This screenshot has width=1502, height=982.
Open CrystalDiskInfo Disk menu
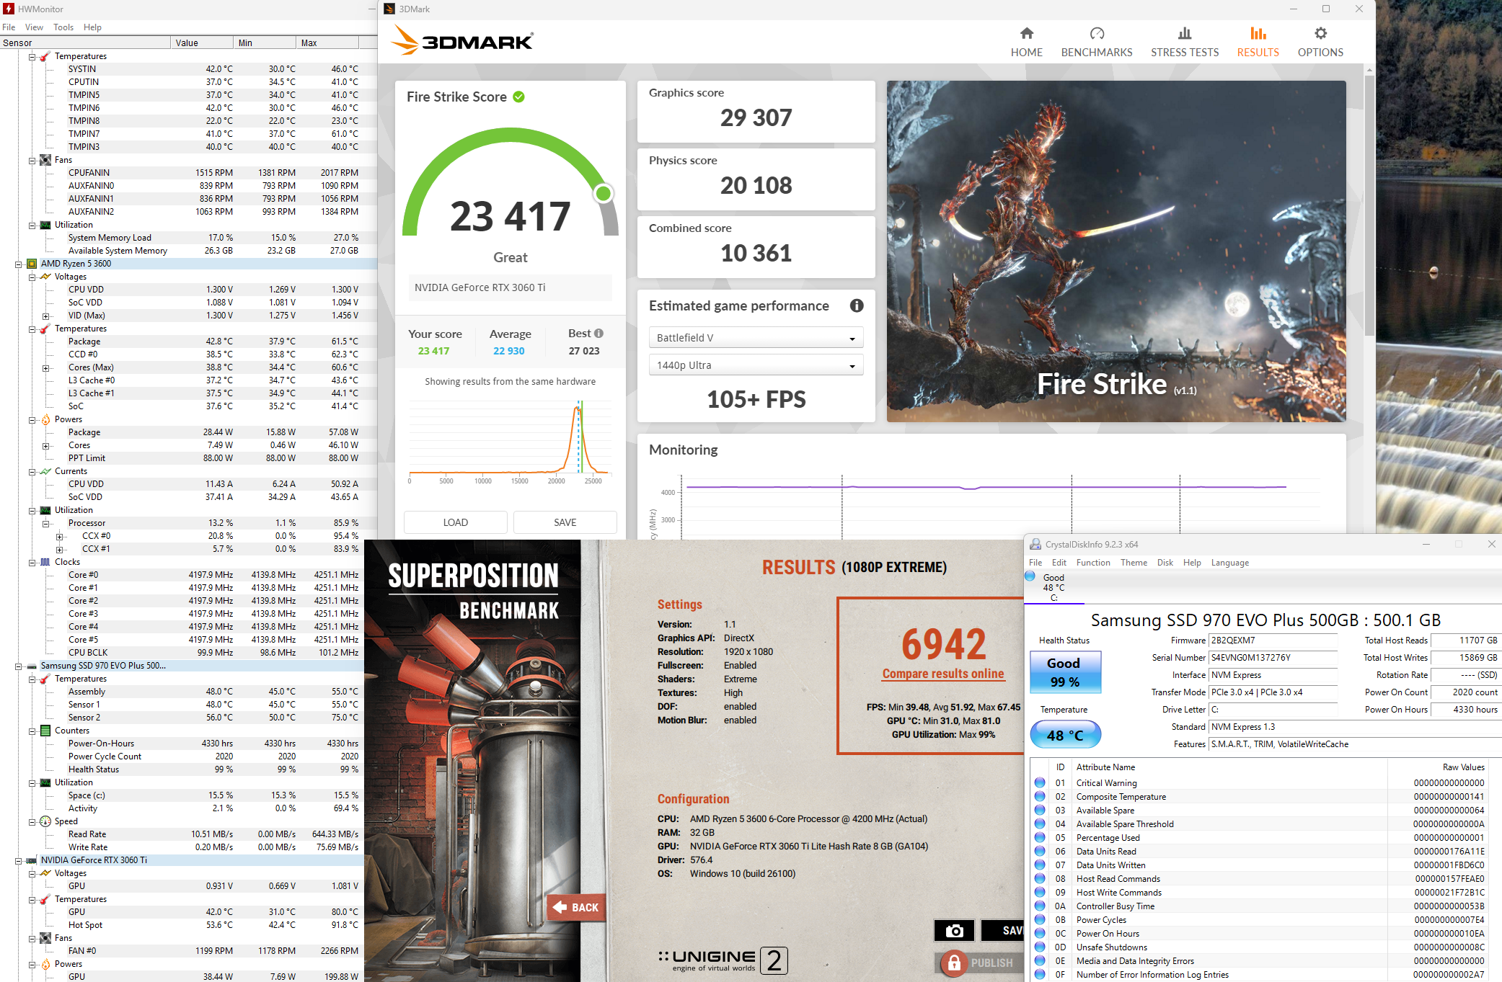click(1165, 563)
